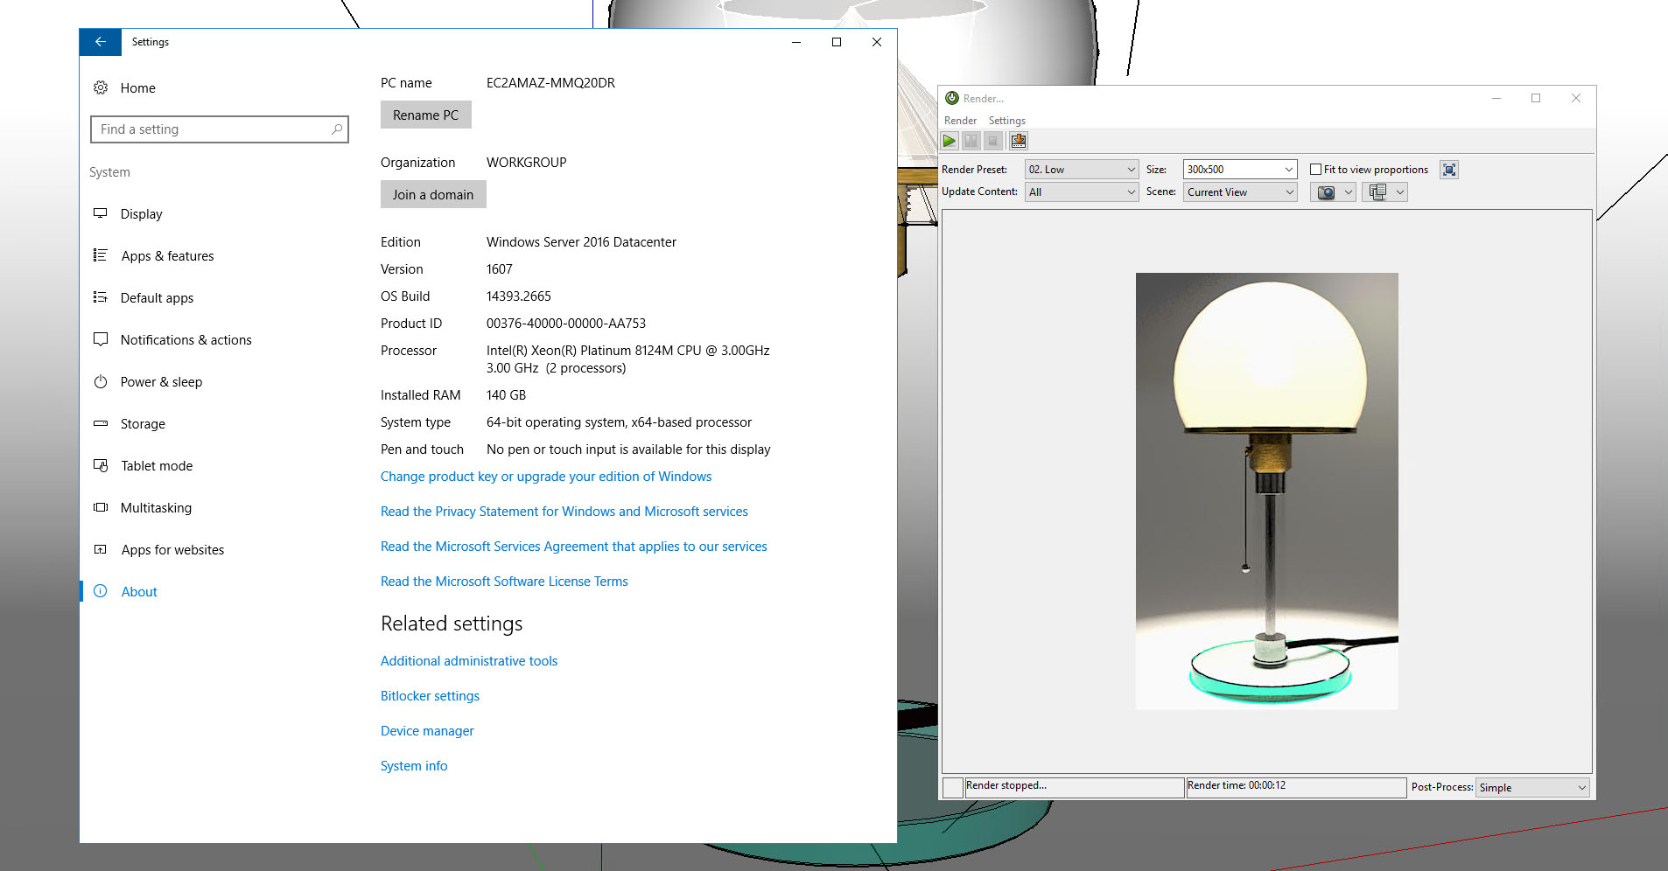Click the About info icon

101,591
